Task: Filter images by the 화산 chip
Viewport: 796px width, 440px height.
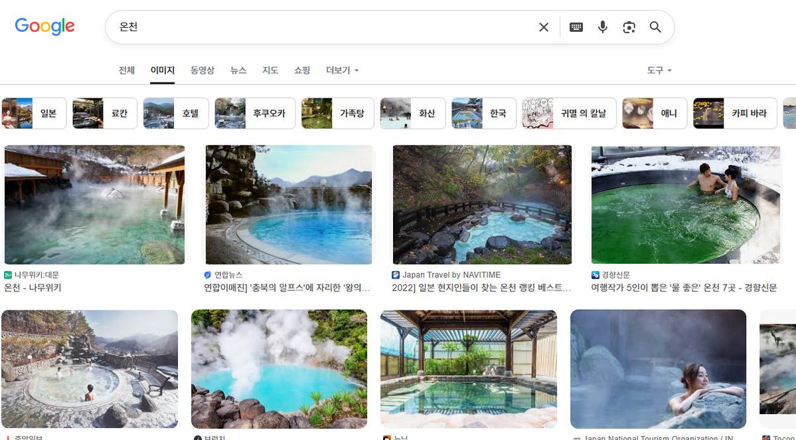Action: coord(413,113)
